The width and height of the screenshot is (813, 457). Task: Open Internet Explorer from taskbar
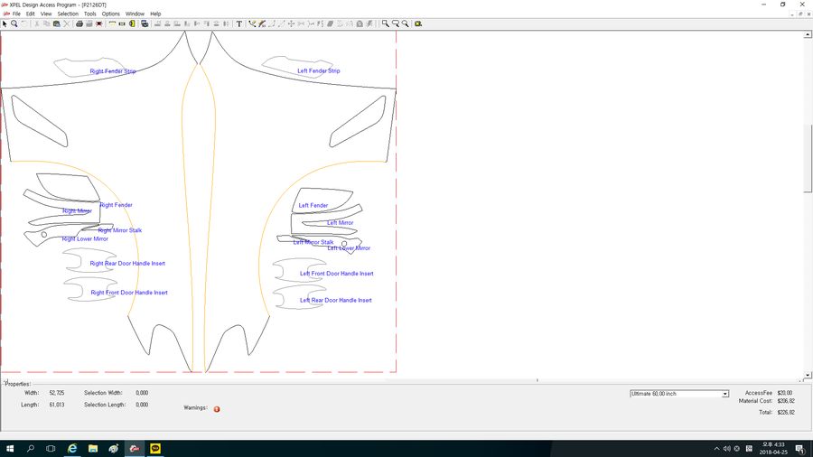[72, 449]
